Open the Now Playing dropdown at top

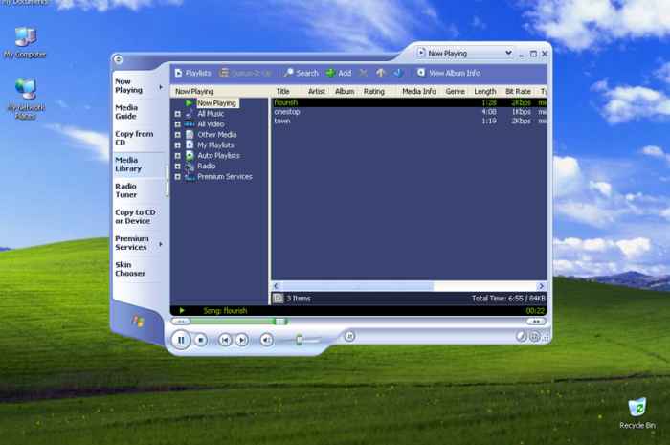pyautogui.click(x=508, y=53)
